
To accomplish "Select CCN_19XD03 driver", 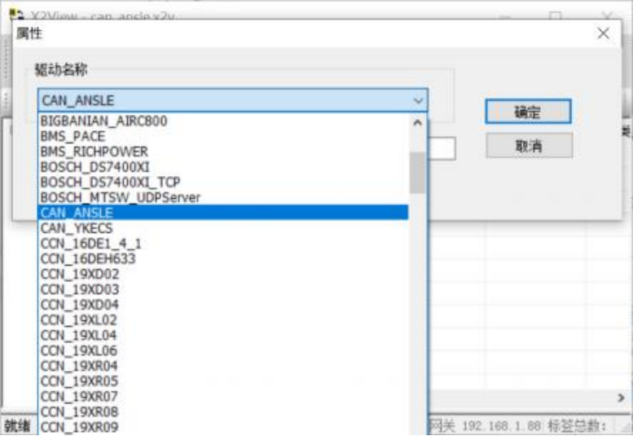I will 223,290.
